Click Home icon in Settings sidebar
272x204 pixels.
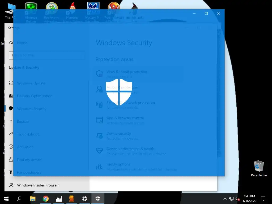coord(11,43)
